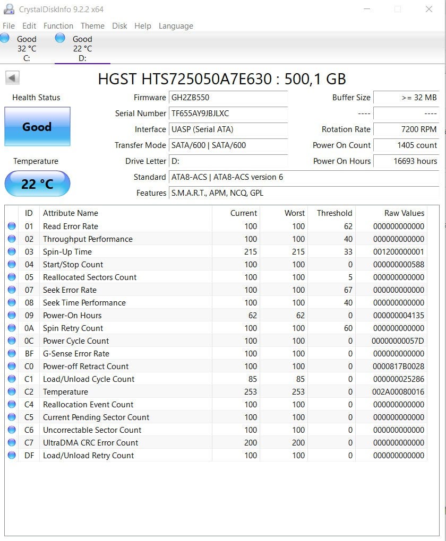The image size is (446, 541).
Task: Click the CrystalDiskInfo app icon in title bar
Action: [8, 9]
